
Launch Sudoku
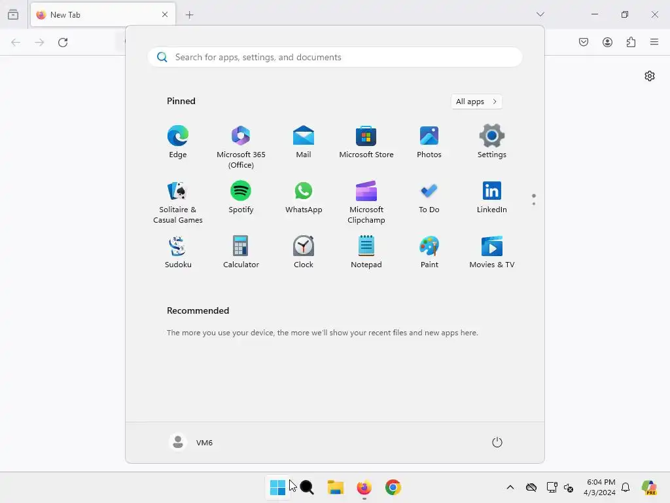[178, 252]
